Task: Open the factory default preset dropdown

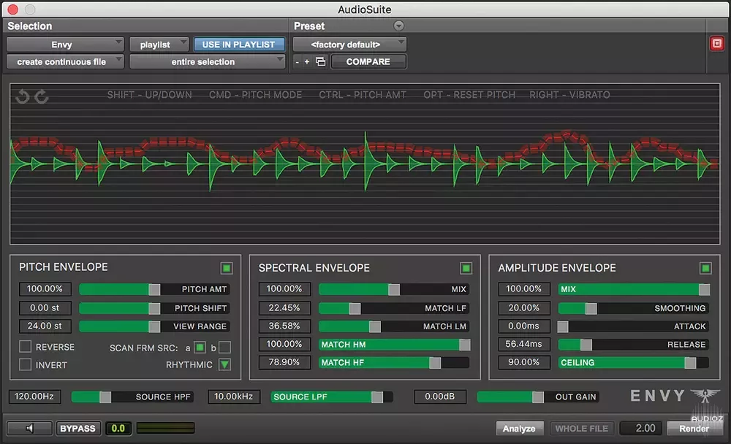Action: (349, 45)
